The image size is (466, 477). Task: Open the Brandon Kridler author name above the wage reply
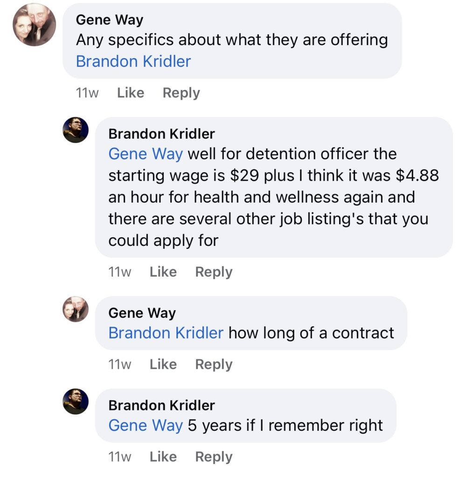161,134
